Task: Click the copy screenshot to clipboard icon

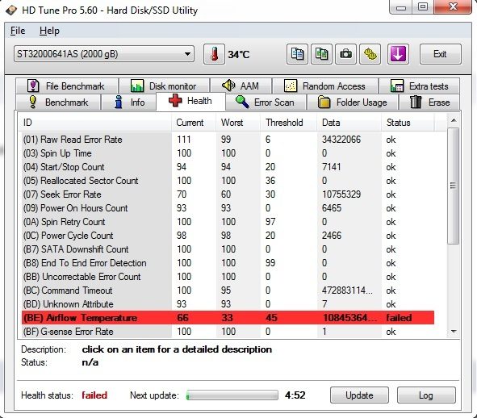Action: click(x=321, y=54)
